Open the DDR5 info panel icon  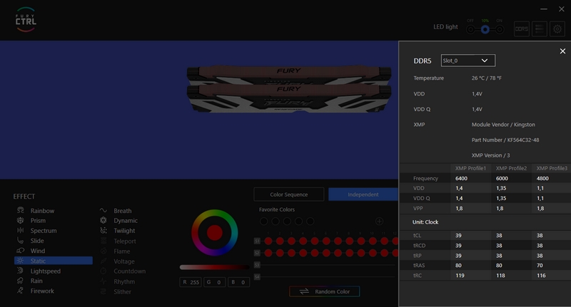522,28
